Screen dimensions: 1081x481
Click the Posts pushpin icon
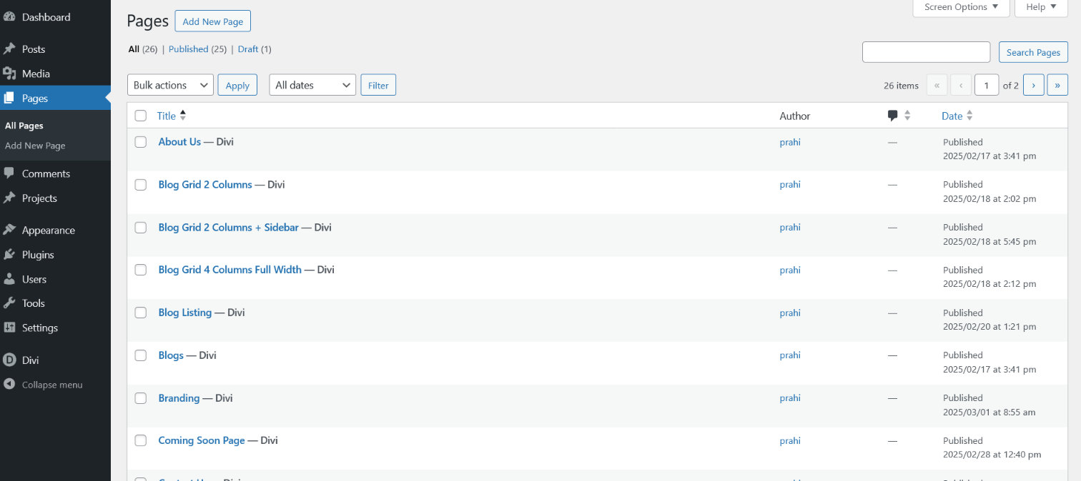tap(9, 49)
